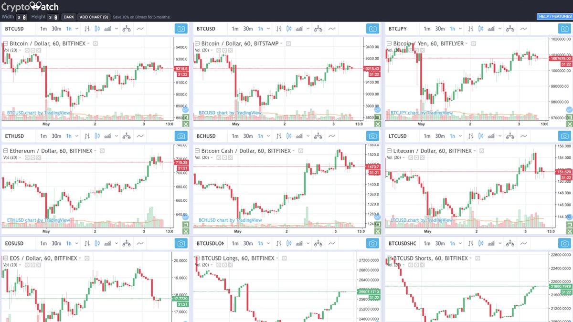Viewport: 573px width, 322px height.
Task: Open interval dropdown on BCHUSD toolbar
Action: [268, 136]
